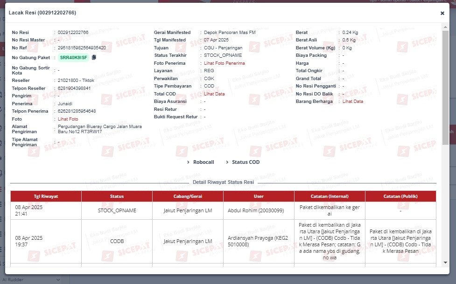The width and height of the screenshot is (456, 284).
Task: Click the Status COD chevron arrow
Action: 227,162
